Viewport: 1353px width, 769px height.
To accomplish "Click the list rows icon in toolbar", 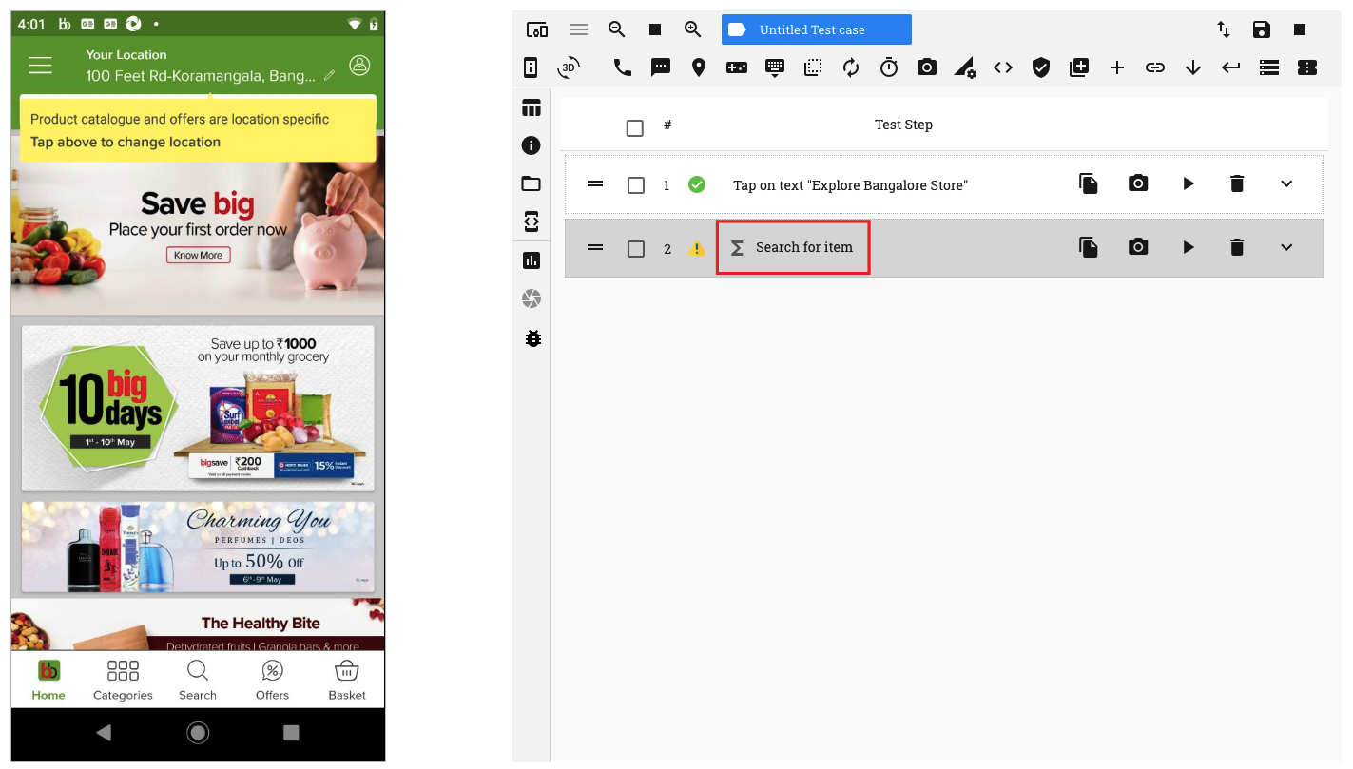I will [x=1269, y=67].
